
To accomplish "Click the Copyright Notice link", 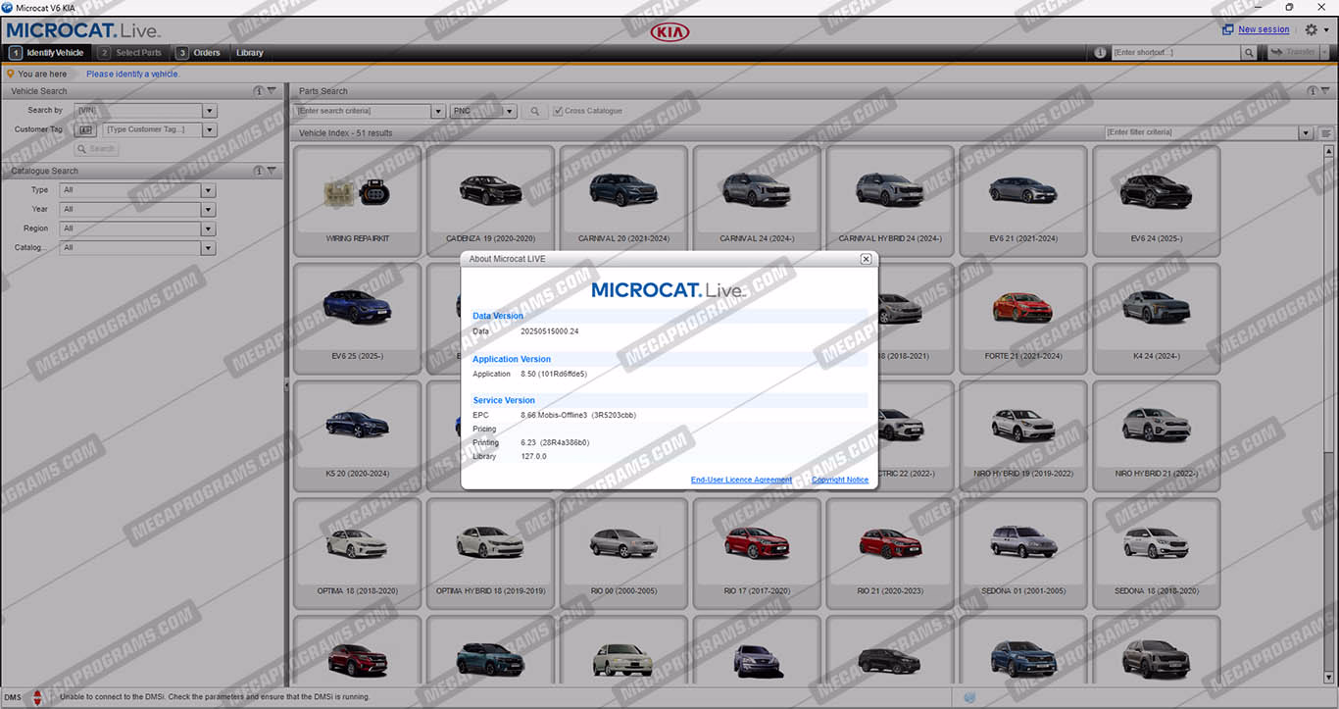I will [839, 480].
